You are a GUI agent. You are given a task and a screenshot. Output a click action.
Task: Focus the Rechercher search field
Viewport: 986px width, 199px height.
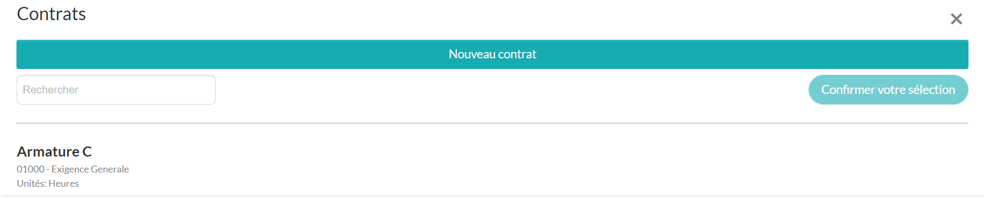116,90
